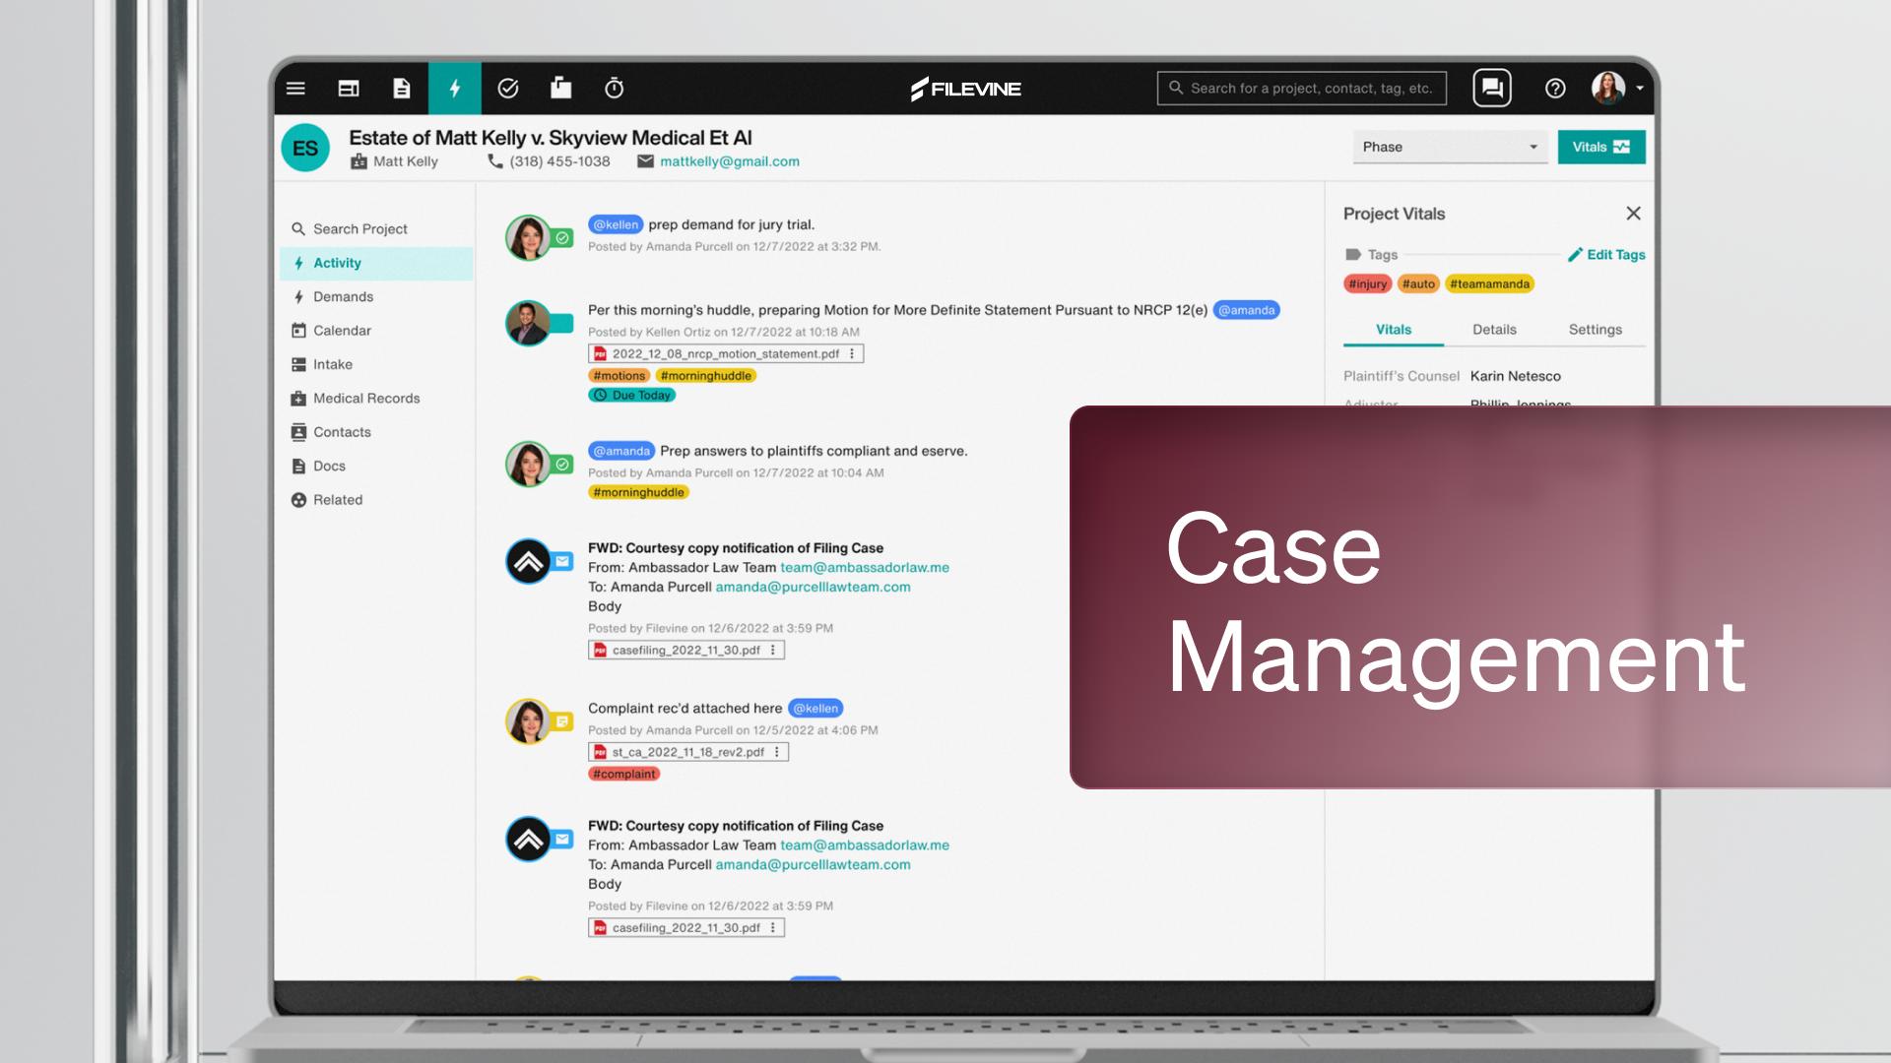Switch to the Details tab
The width and height of the screenshot is (1891, 1063).
1494,330
